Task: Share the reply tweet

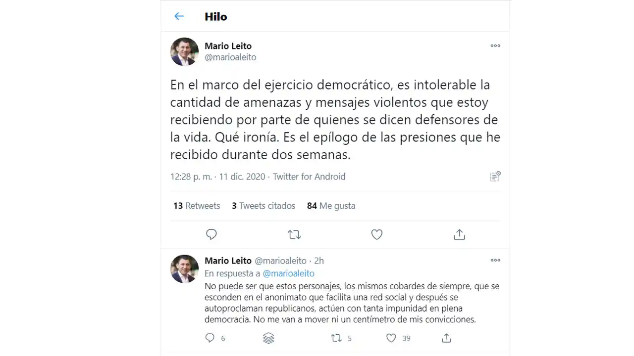Action: pos(446,338)
